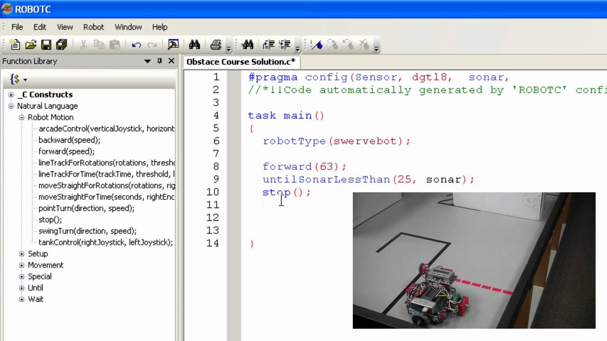Click the Print icon
The height and width of the screenshot is (341, 607).
(x=216, y=45)
